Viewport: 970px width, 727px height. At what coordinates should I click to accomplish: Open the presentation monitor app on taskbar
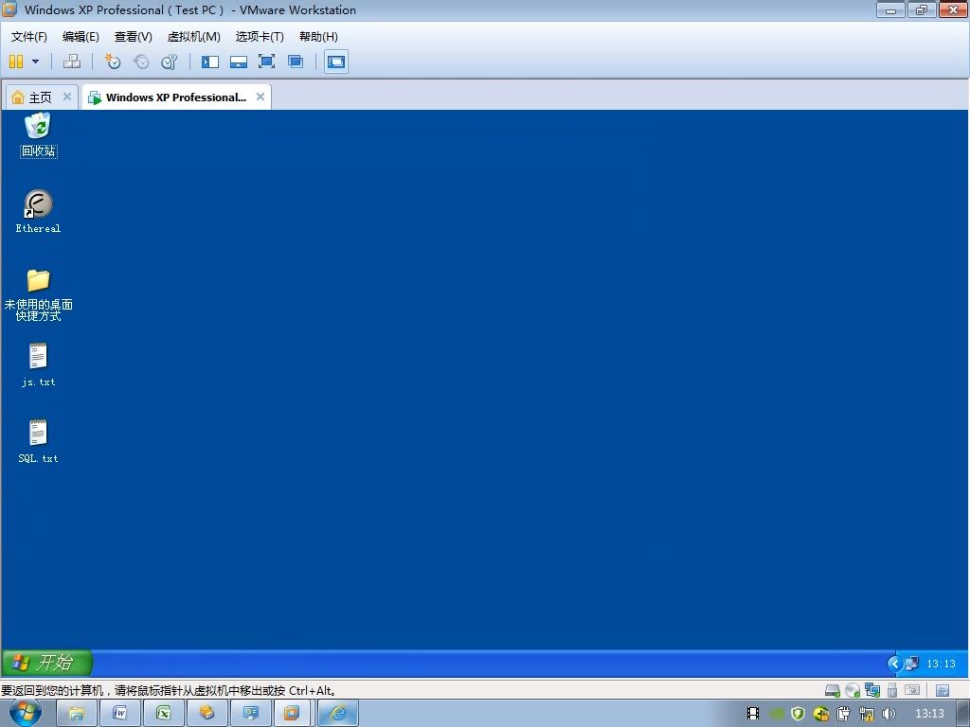(x=250, y=714)
